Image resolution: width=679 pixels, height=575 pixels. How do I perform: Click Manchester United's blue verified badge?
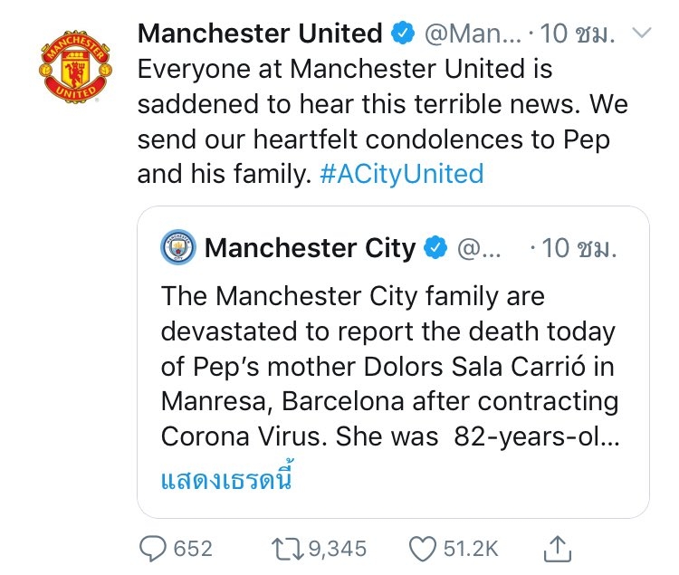(x=401, y=34)
